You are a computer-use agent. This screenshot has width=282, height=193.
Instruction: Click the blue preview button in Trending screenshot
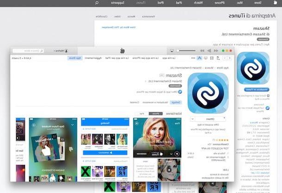pyautogui.click(x=105, y=152)
